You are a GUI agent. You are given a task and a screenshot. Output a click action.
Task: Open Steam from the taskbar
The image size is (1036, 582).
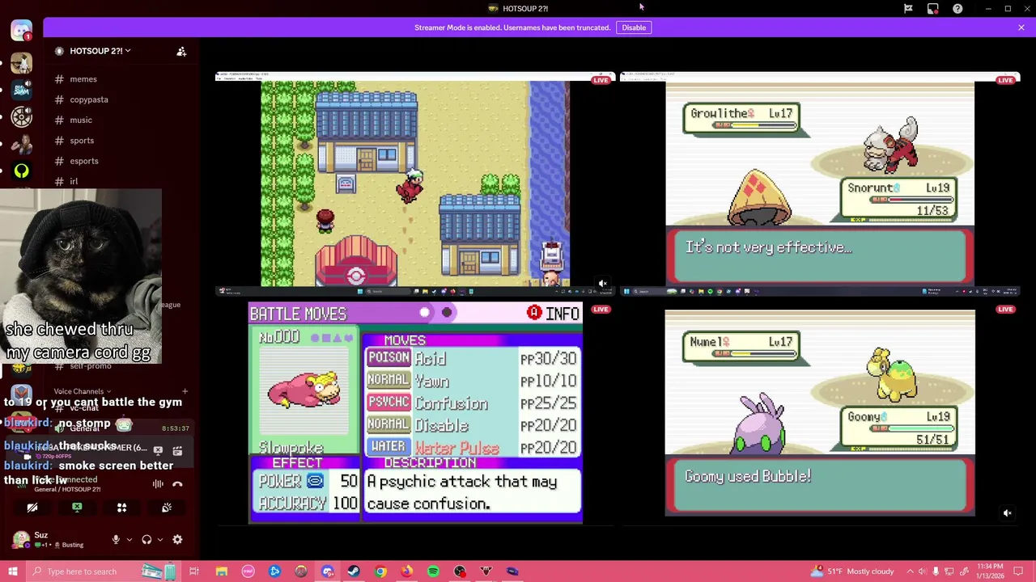click(x=354, y=571)
